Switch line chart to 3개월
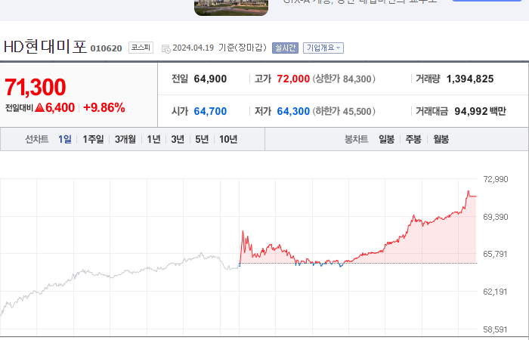Screen dimensions: 529x340 click(x=125, y=139)
